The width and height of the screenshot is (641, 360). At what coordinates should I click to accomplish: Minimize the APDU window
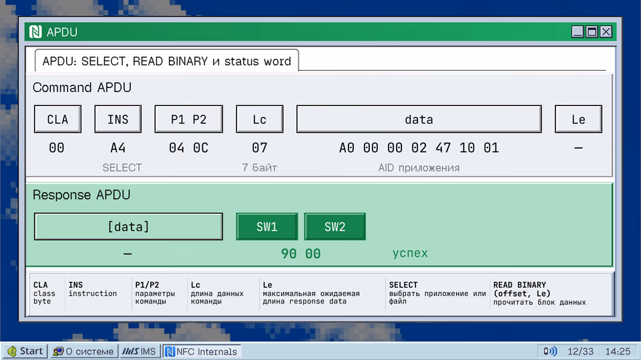click(x=578, y=31)
